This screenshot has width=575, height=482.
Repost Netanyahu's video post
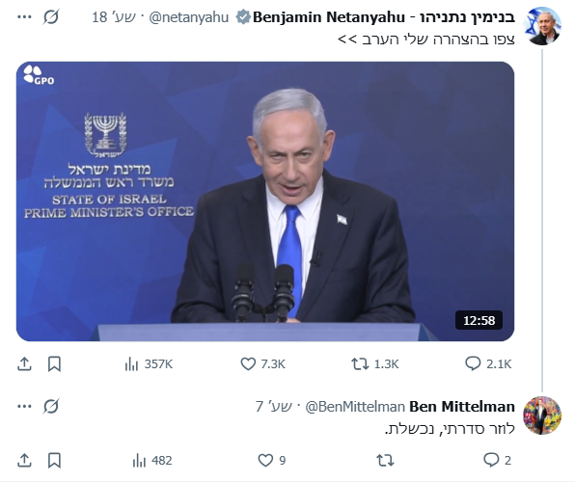[374, 364]
